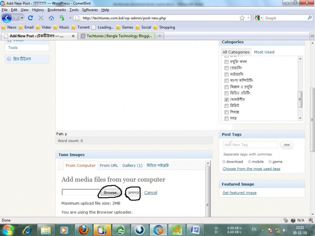Image resolution: width=315 pixels, height=236 pixels.
Task: Open the Softwares menu
Action: point(90,10)
